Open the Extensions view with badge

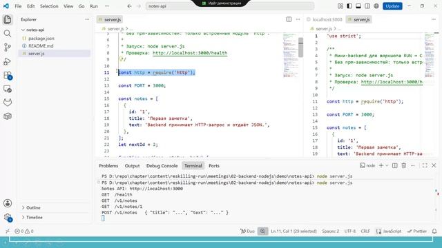point(8,75)
